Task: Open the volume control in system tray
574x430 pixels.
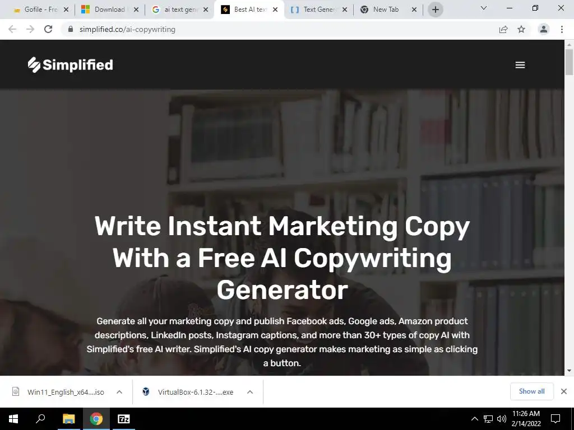Action: [x=502, y=419]
